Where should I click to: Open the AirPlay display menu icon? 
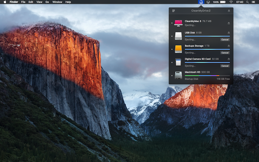tap(208, 2)
